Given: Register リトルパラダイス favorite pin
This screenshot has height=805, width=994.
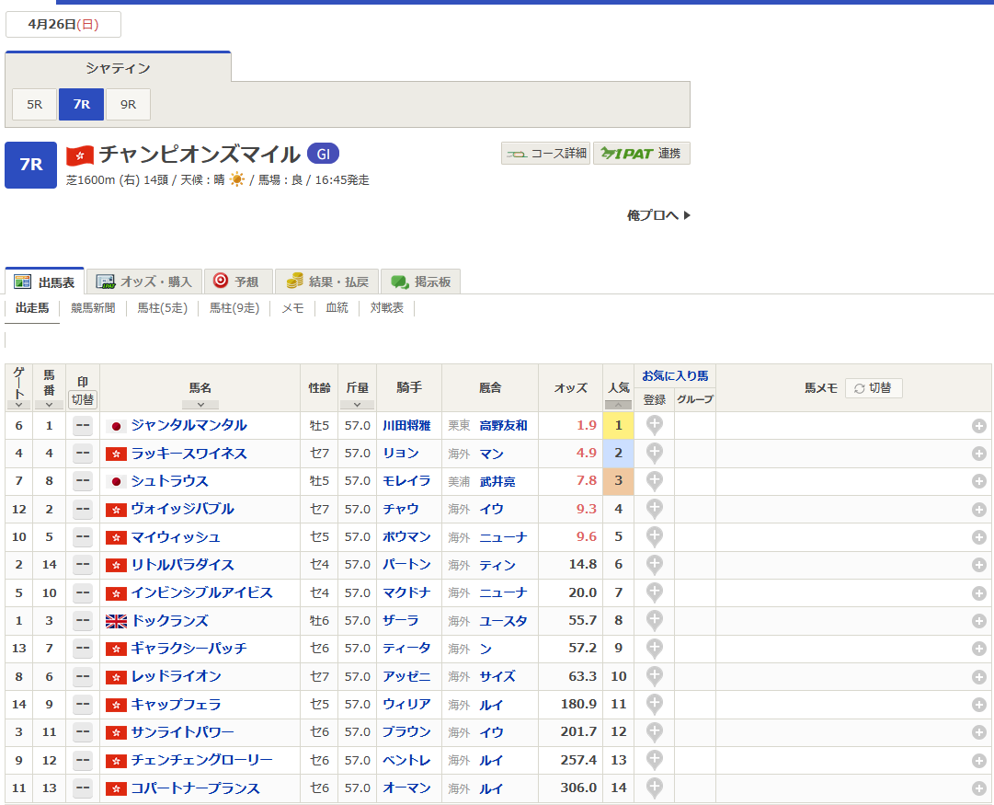Looking at the screenshot, I should (654, 565).
